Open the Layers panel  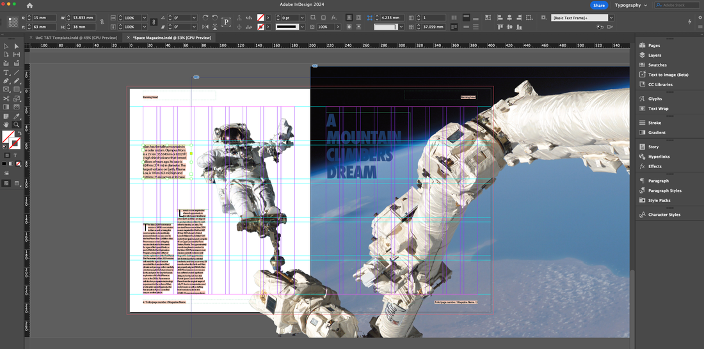pyautogui.click(x=655, y=55)
